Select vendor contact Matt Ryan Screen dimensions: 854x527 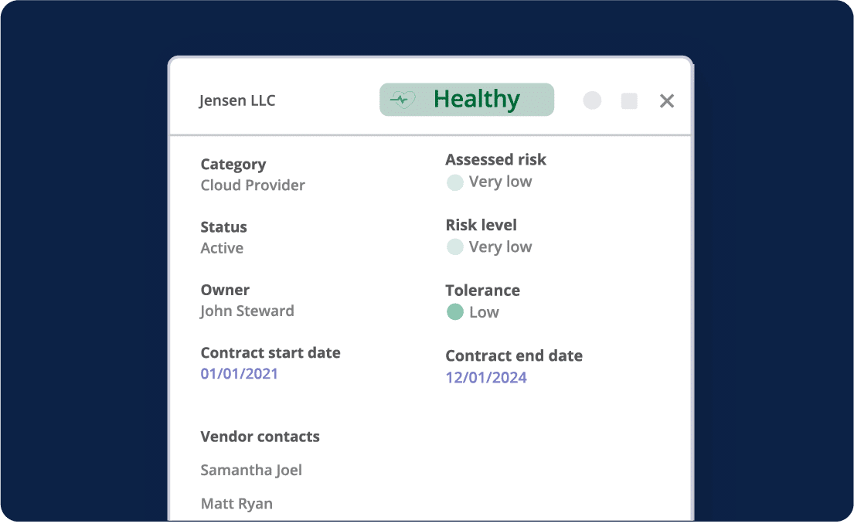pos(236,504)
